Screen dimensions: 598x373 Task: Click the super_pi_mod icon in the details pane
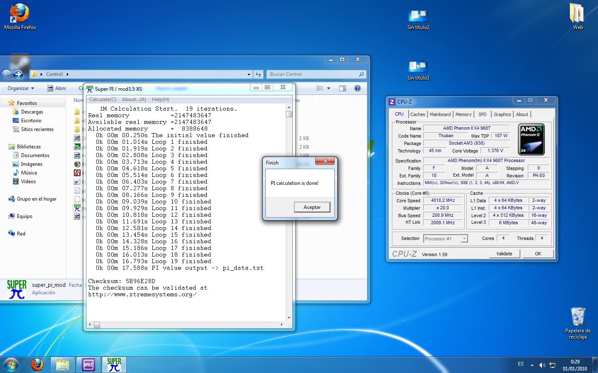pyautogui.click(x=17, y=289)
